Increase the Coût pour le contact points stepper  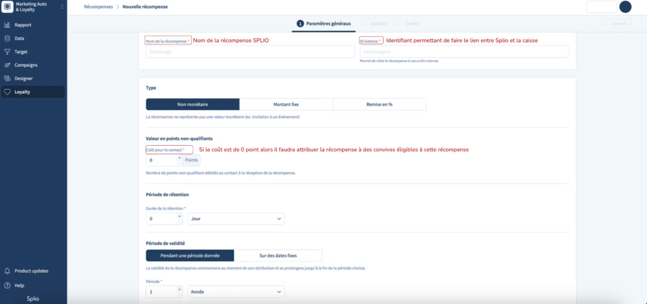pos(179,158)
